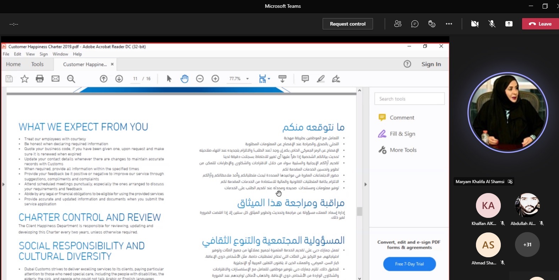
Task: Open More Tools in side panel
Action: click(x=398, y=150)
